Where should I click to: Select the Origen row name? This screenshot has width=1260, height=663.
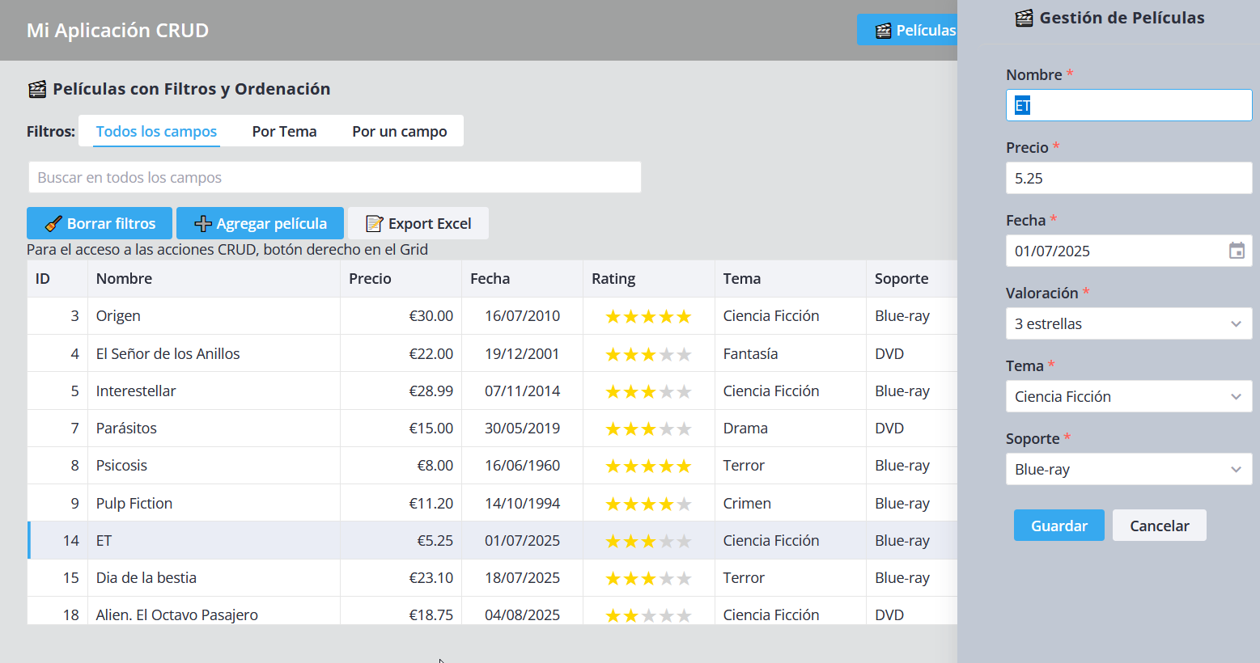tap(214, 316)
